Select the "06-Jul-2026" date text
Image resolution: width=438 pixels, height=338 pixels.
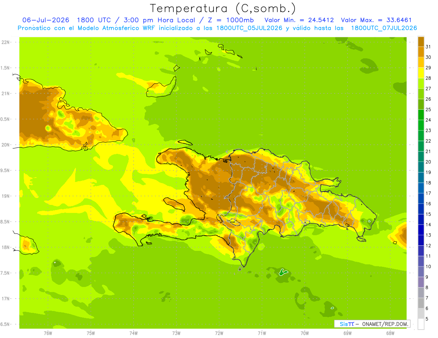click(x=46, y=20)
